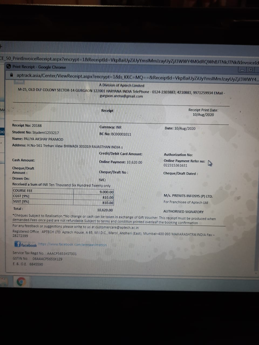Screen dimensions: 259x345
Task: Click the 'BC No: BC00001011' text
Action: [115, 134]
